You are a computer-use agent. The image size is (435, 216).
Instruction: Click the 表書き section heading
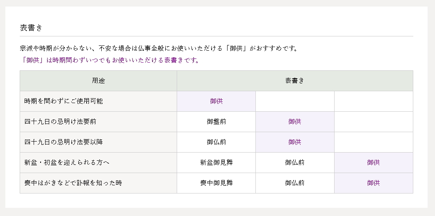click(x=31, y=28)
